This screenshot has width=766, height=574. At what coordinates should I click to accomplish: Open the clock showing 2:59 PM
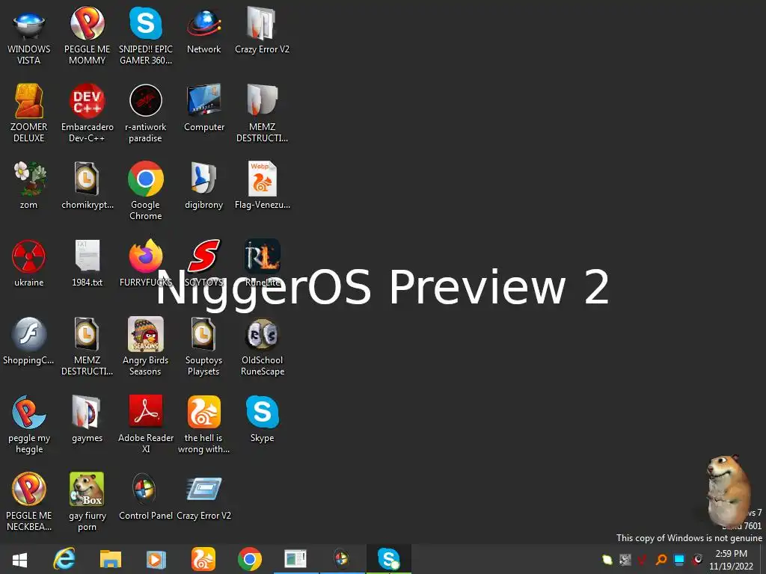pyautogui.click(x=732, y=560)
